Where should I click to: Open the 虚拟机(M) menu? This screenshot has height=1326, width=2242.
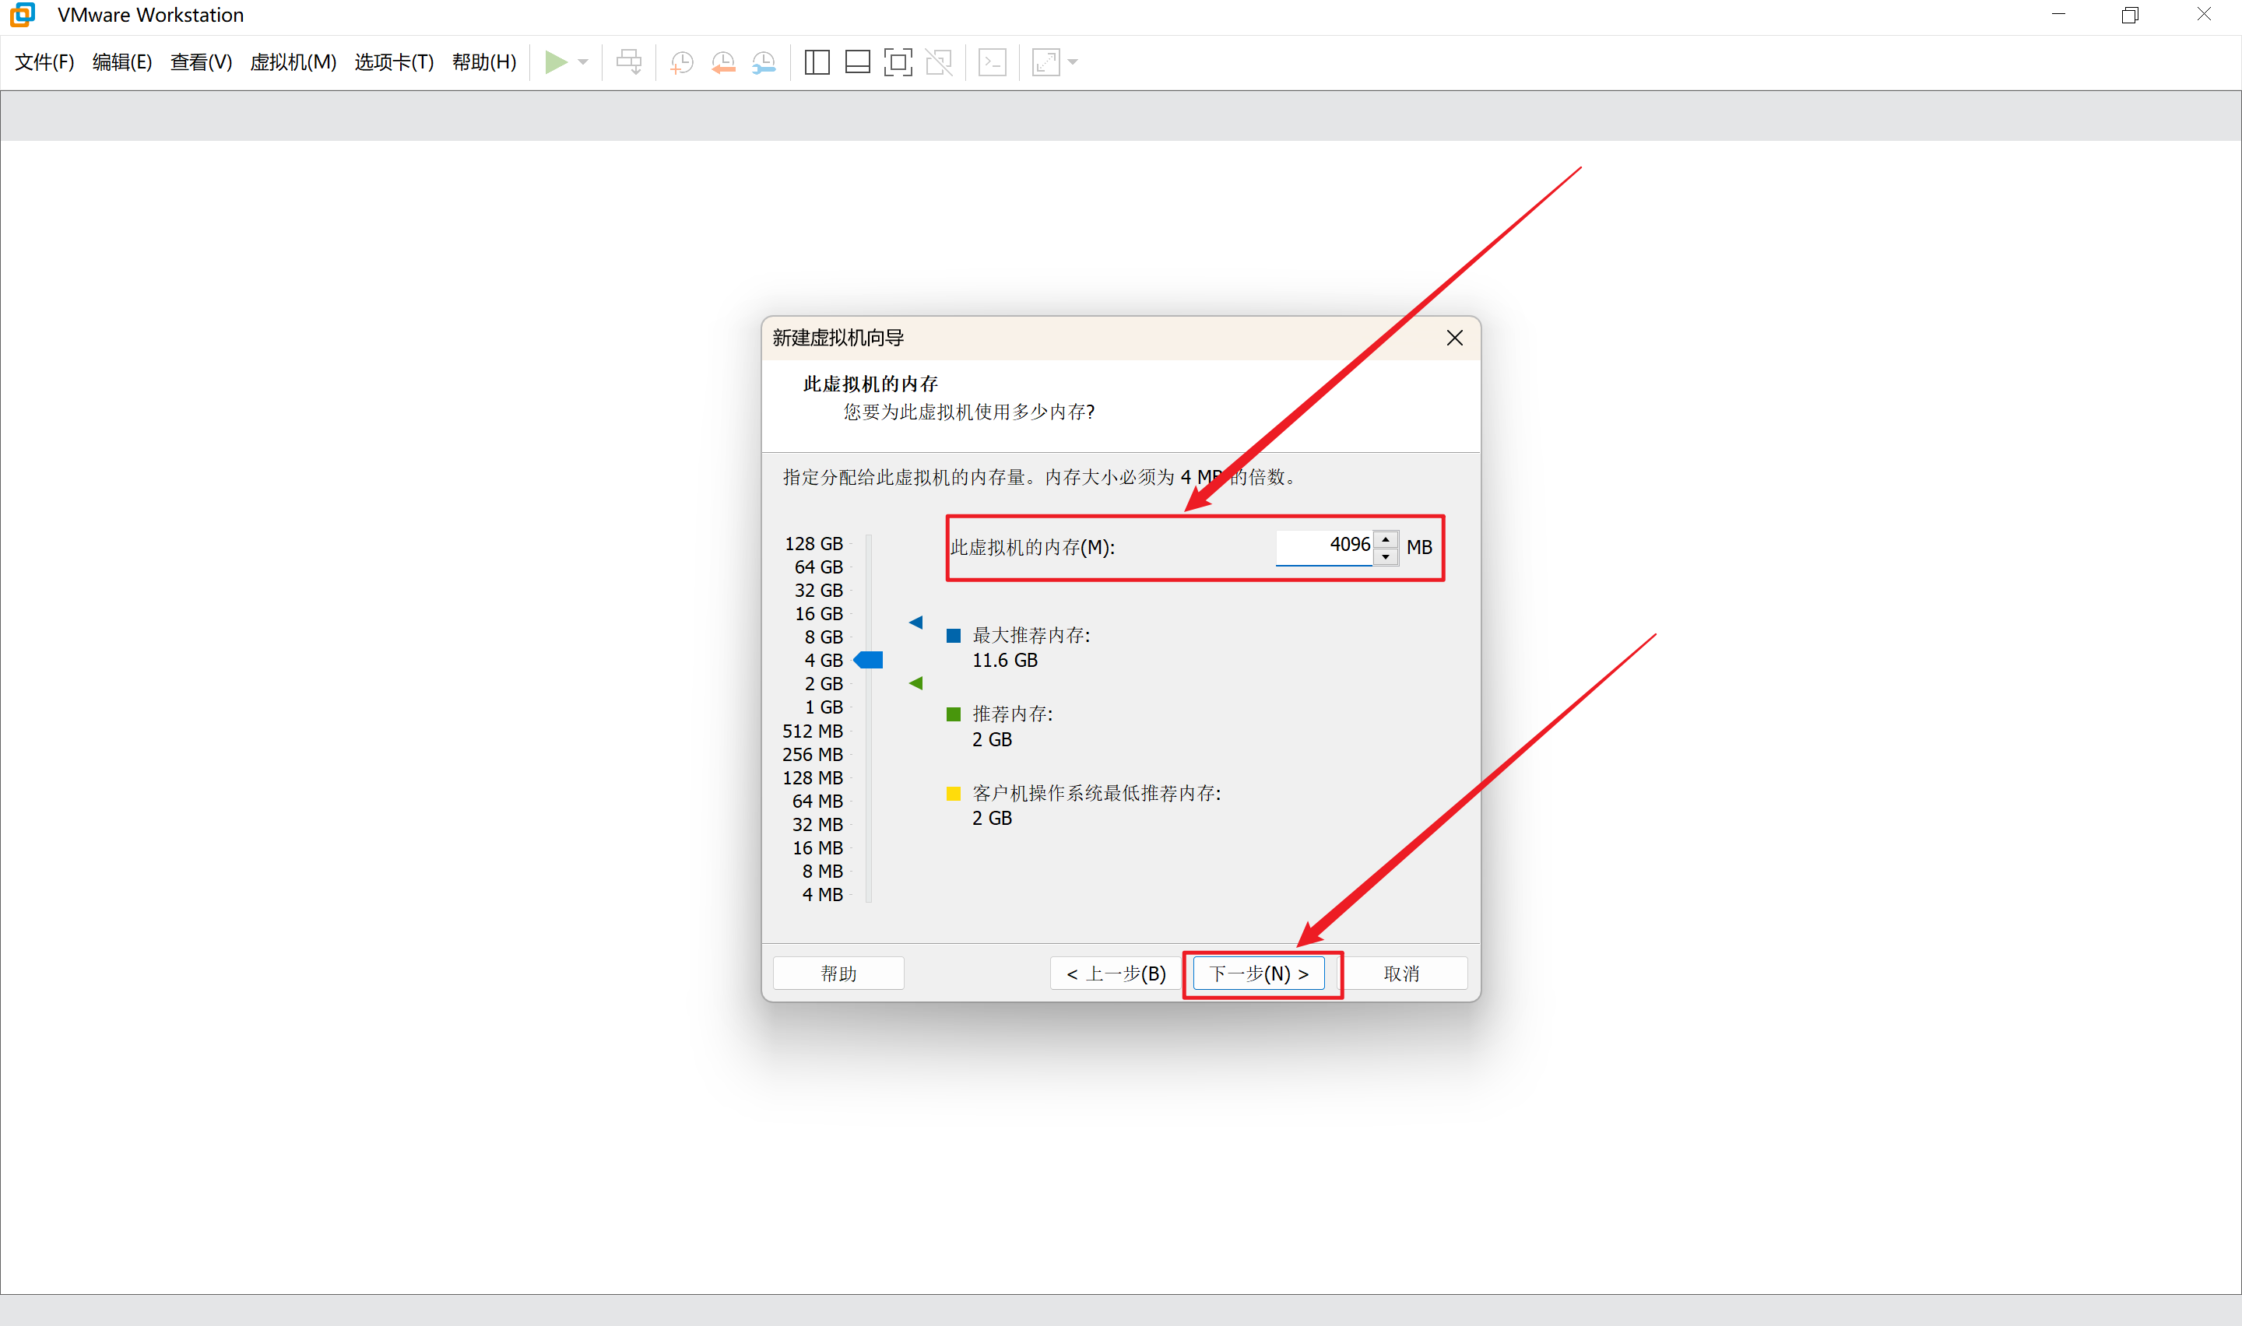(292, 61)
